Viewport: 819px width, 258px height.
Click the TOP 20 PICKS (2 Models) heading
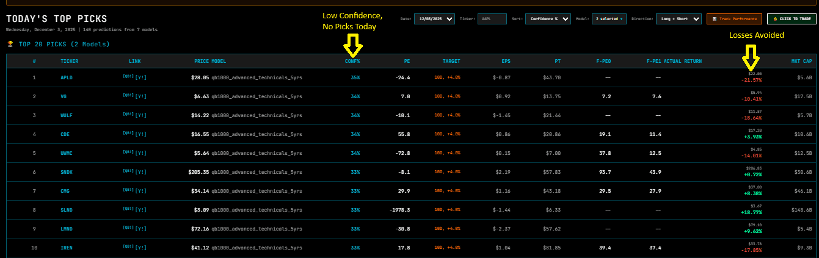pos(64,44)
